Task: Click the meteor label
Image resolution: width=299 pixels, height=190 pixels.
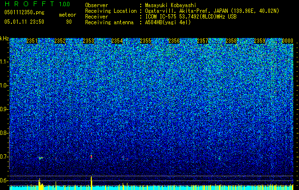Action: 68,15
